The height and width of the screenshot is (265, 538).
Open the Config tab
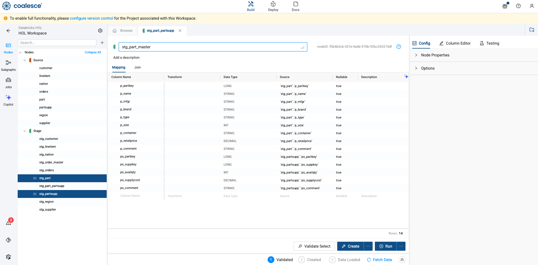click(x=421, y=43)
